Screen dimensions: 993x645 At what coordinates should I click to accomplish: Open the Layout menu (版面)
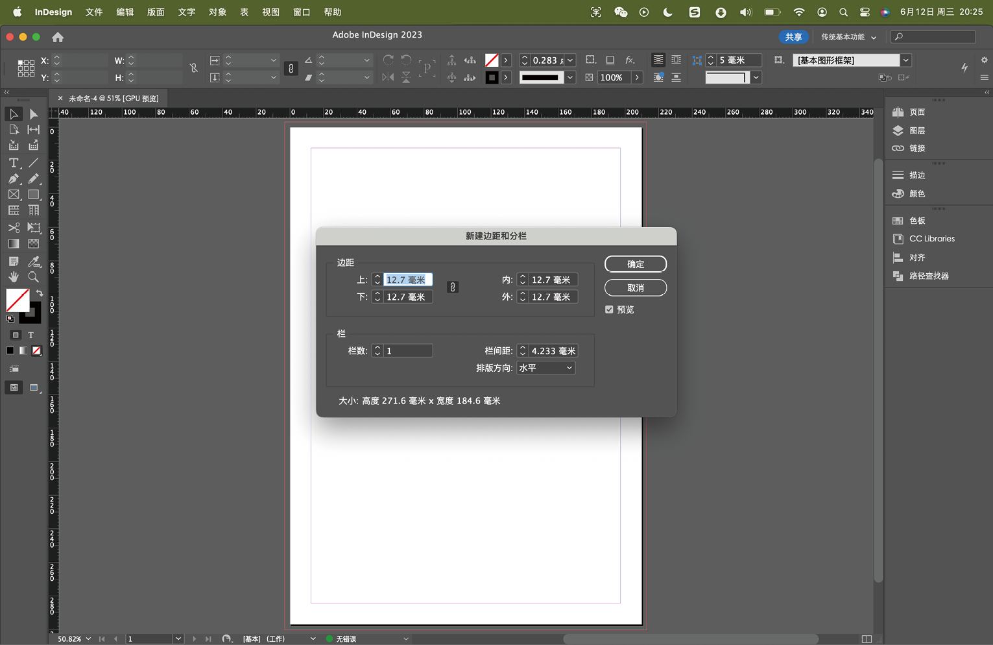156,12
